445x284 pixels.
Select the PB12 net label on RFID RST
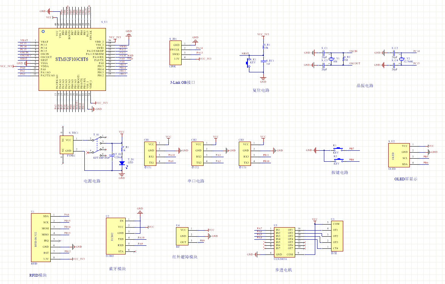(x=67, y=251)
